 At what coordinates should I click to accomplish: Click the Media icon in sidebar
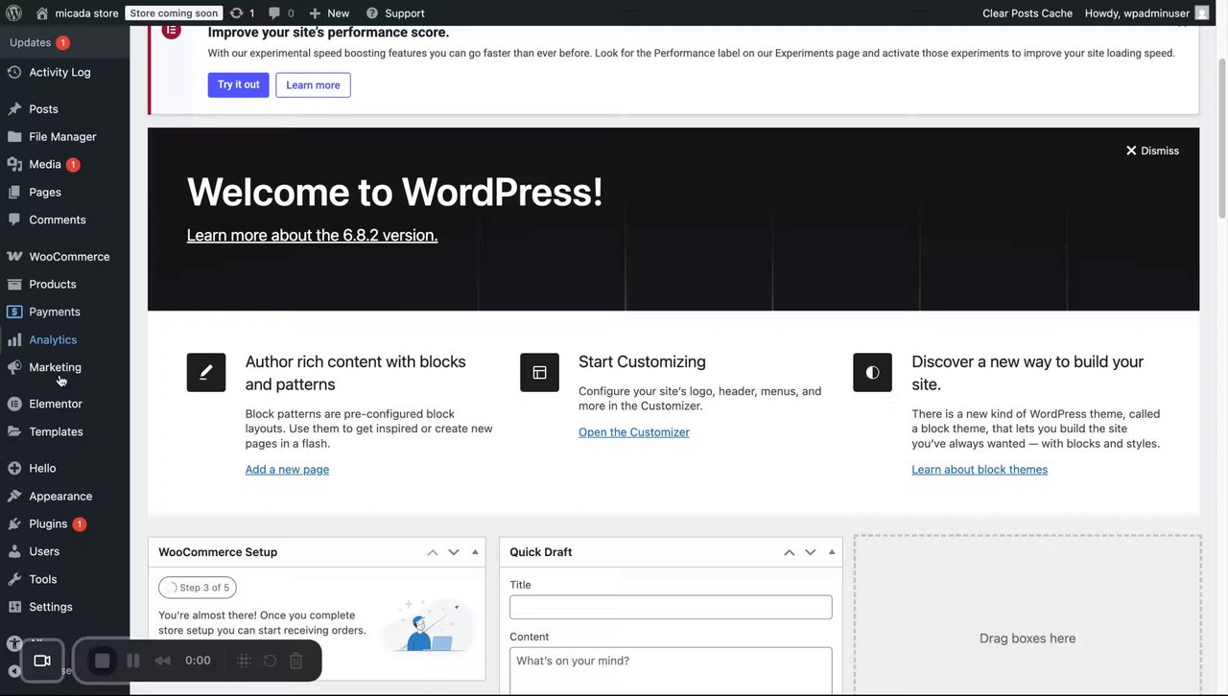coord(14,165)
